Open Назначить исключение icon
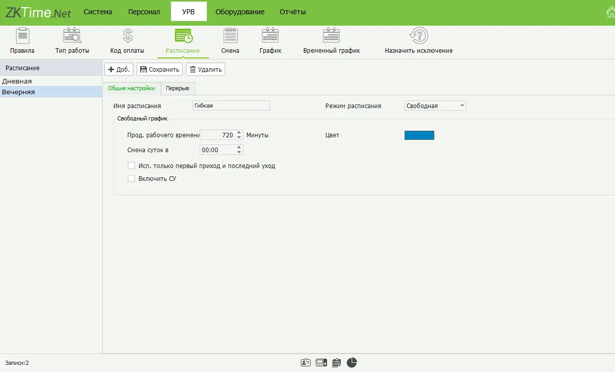This screenshot has height=372, width=615. tap(418, 36)
